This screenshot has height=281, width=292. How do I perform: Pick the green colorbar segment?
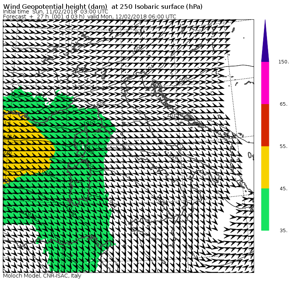tap(265, 210)
